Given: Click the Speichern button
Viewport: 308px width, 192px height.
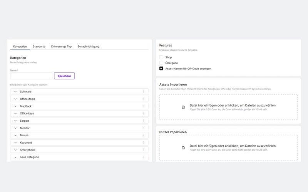Looking at the screenshot, I should click(x=64, y=76).
